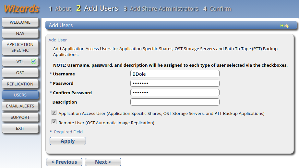Open the REPLICATION wizard
This screenshot has width=299, height=168.
(x=20, y=84)
